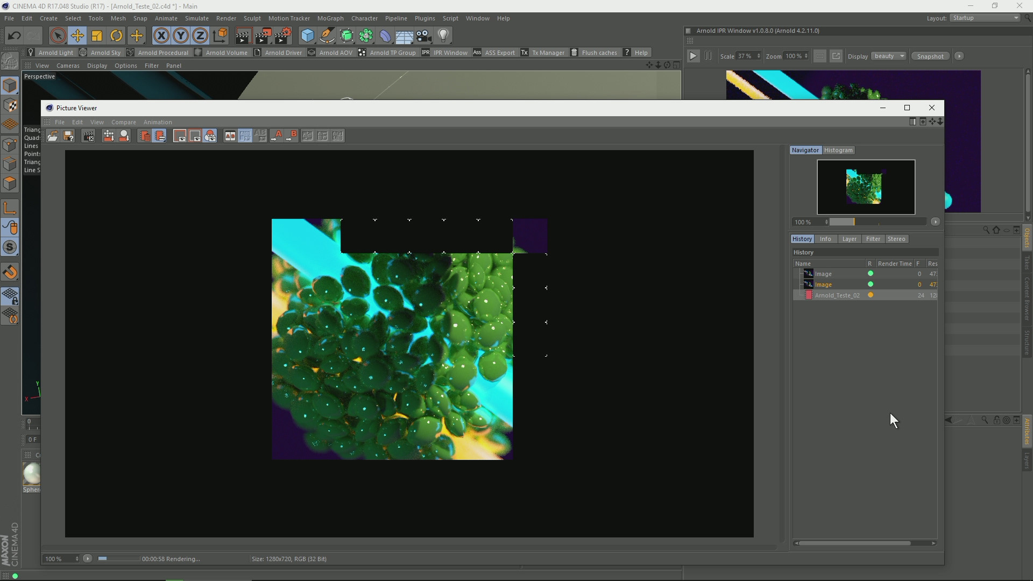This screenshot has width=1033, height=581.
Task: Open the IPR Window shelf button
Action: 445,53
